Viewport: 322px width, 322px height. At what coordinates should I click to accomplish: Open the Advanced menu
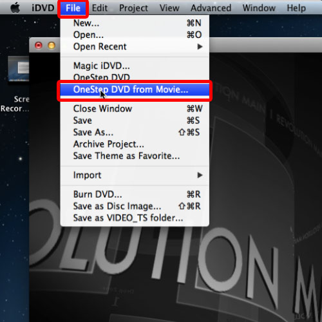click(211, 8)
